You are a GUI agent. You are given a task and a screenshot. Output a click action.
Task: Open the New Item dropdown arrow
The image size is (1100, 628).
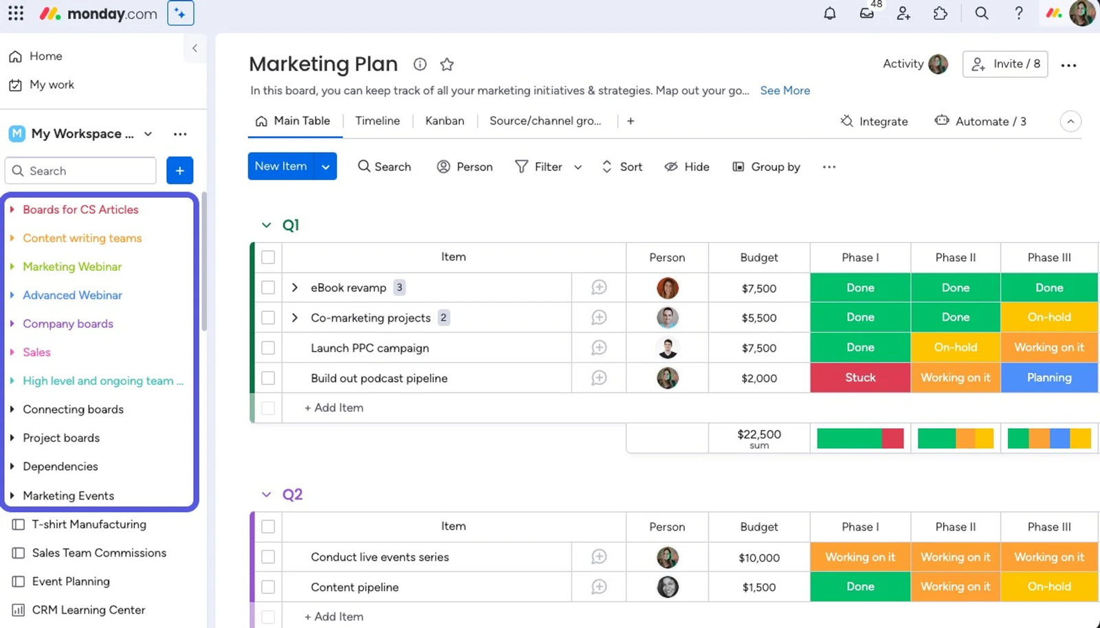tap(325, 166)
